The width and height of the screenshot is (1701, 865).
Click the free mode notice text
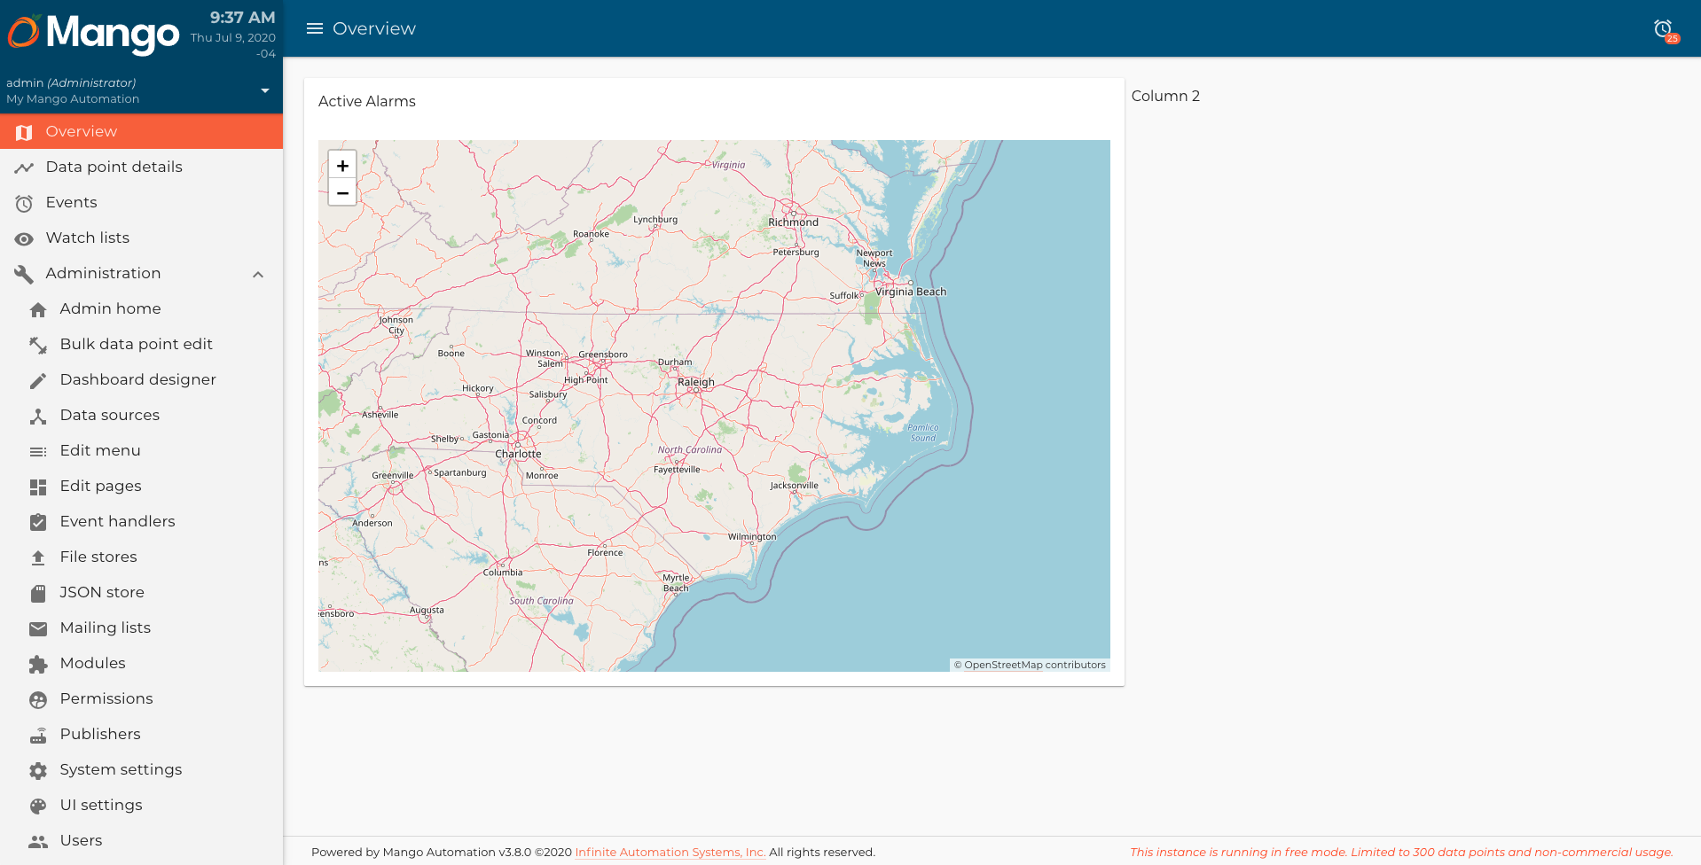tap(1401, 852)
